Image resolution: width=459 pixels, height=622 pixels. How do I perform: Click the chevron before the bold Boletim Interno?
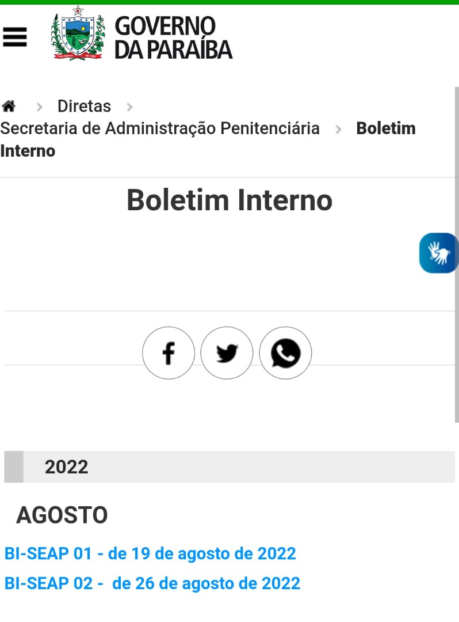click(x=338, y=129)
